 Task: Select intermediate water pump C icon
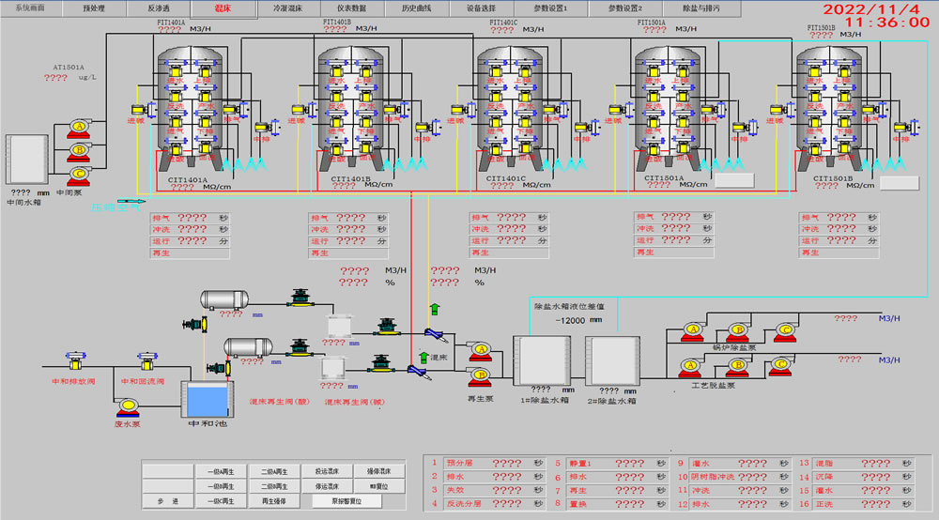click(x=79, y=172)
